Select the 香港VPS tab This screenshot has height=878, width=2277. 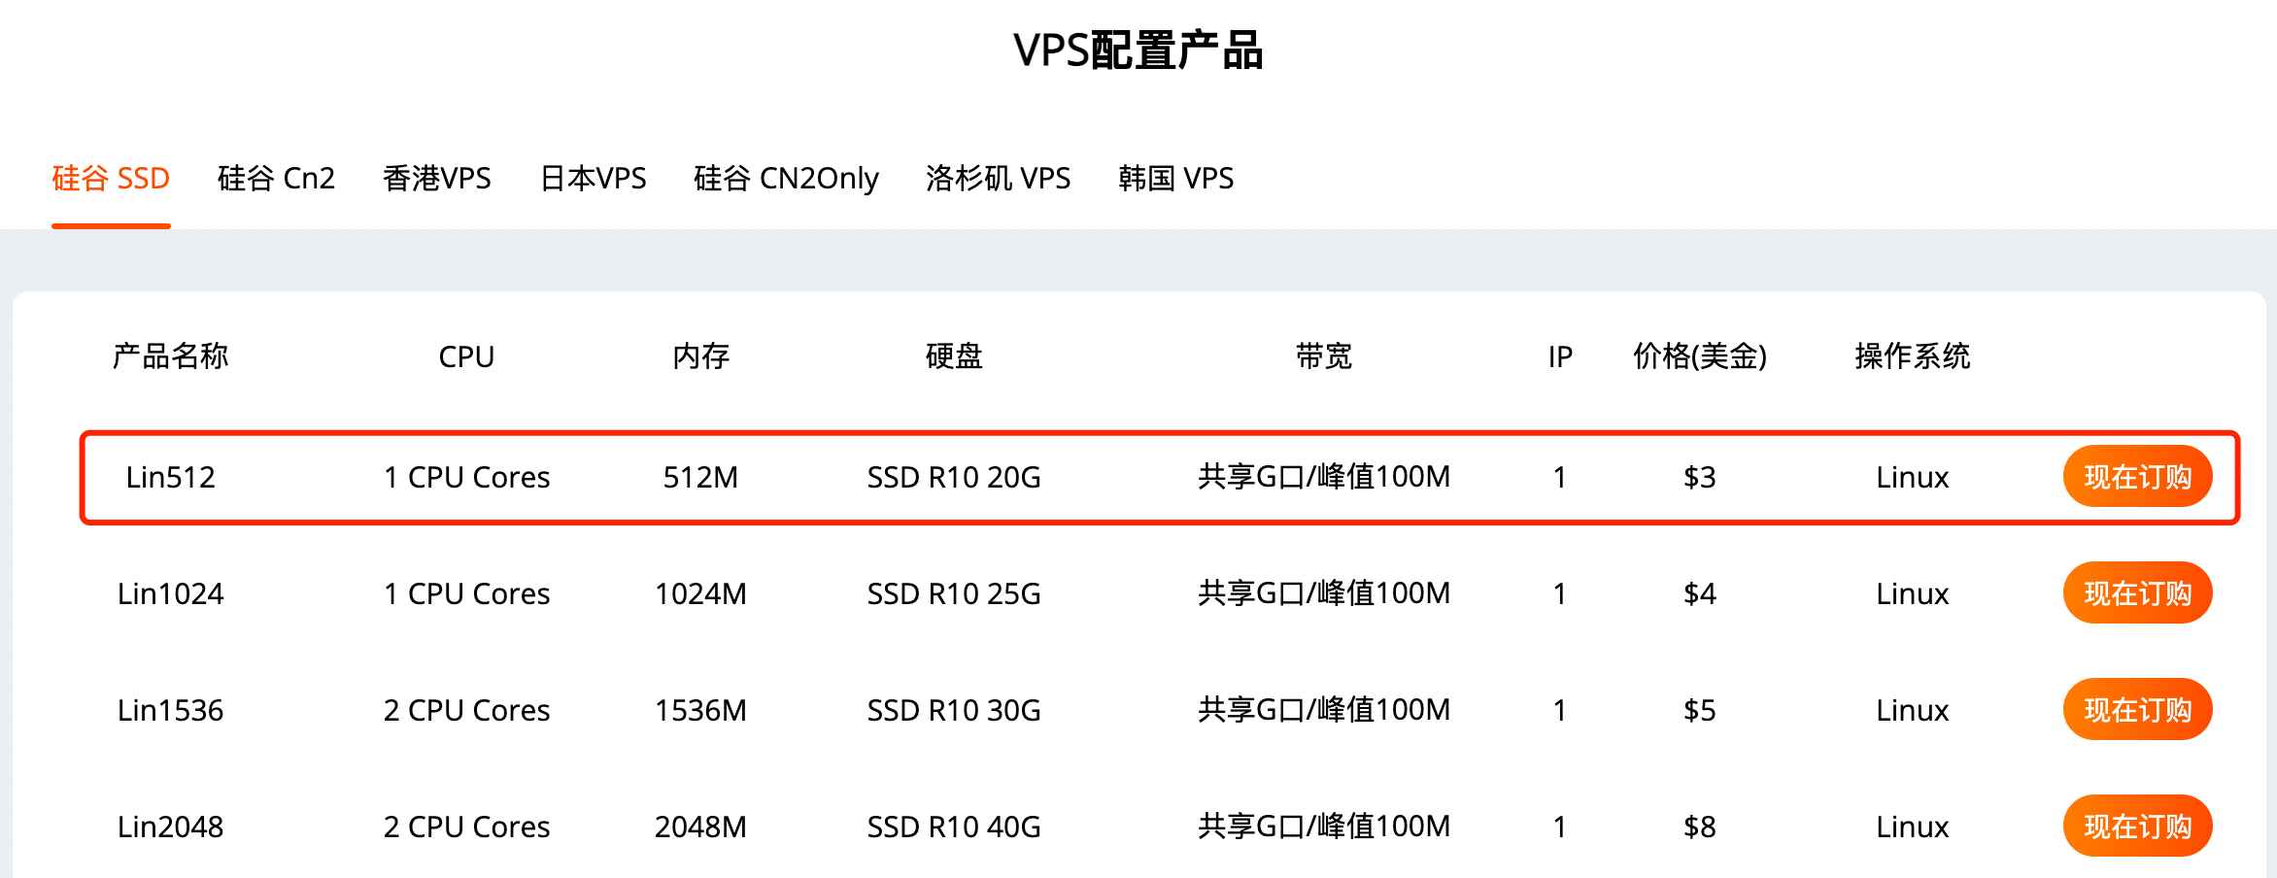[437, 179]
